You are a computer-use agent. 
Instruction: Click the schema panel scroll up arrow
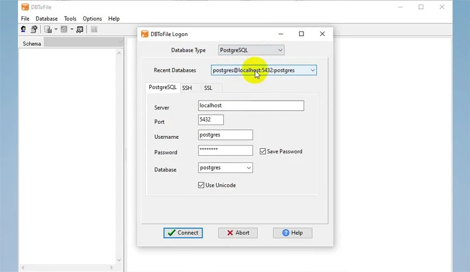(x=119, y=53)
